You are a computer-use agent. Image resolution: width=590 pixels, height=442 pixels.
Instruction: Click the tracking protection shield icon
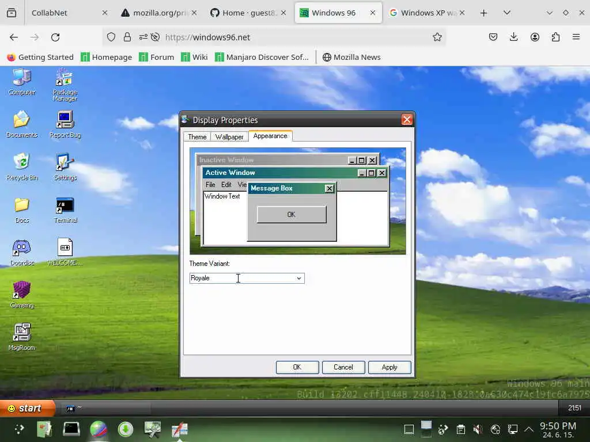tap(111, 37)
